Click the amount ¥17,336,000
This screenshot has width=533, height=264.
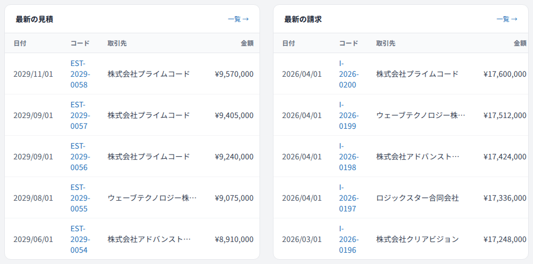point(505,198)
